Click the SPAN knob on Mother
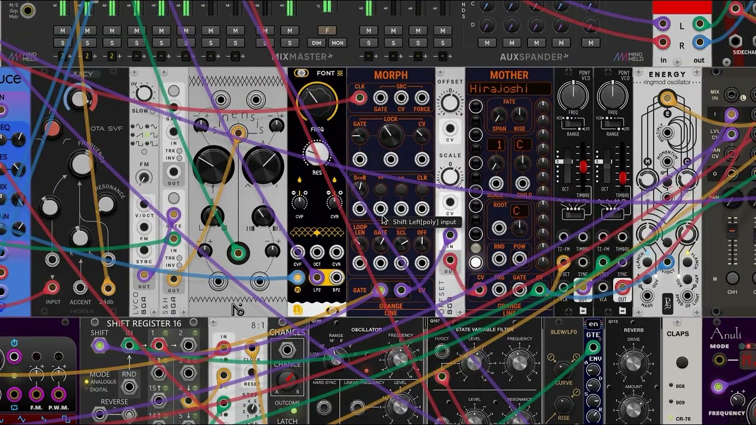Screen dimensions: 756x425 pos(498,116)
